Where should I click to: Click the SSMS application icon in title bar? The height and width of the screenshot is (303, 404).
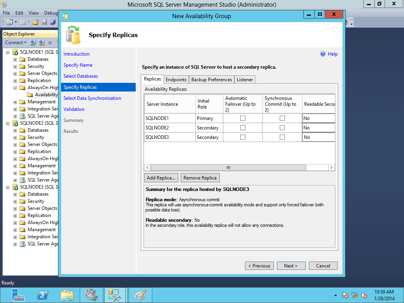pos(4,4)
